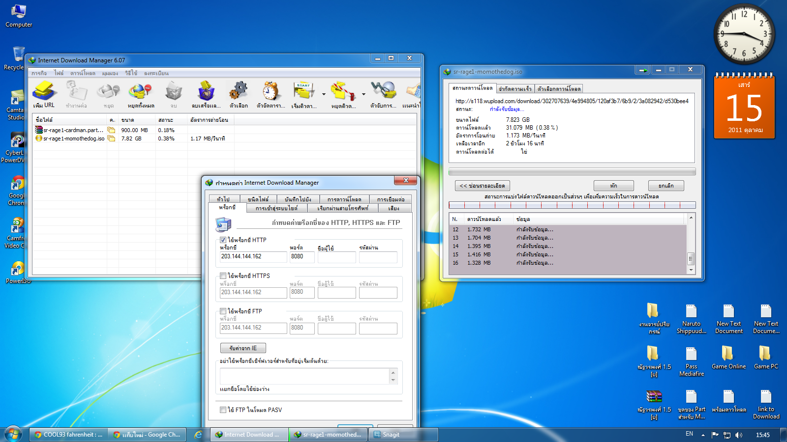The width and height of the screenshot is (787, 442).
Task: Open the Pass Mediafire desktop file
Action: click(691, 361)
